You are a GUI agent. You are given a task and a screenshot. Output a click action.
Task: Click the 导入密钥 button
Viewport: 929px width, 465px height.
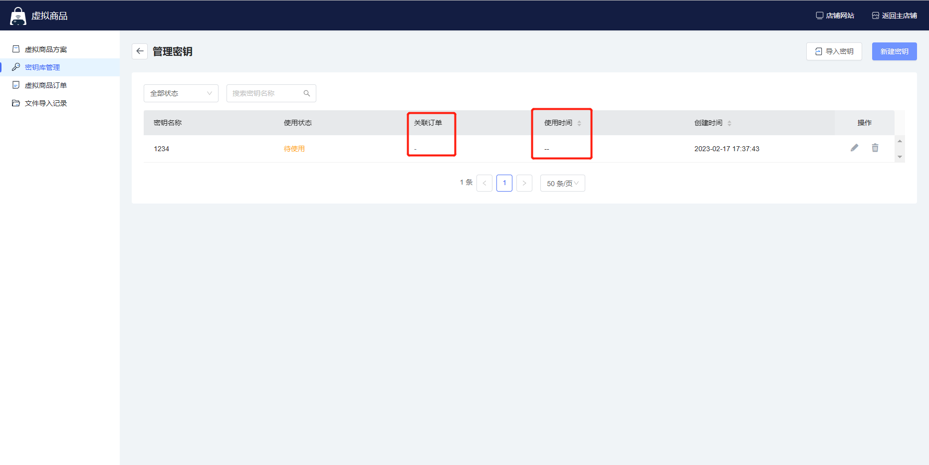834,51
